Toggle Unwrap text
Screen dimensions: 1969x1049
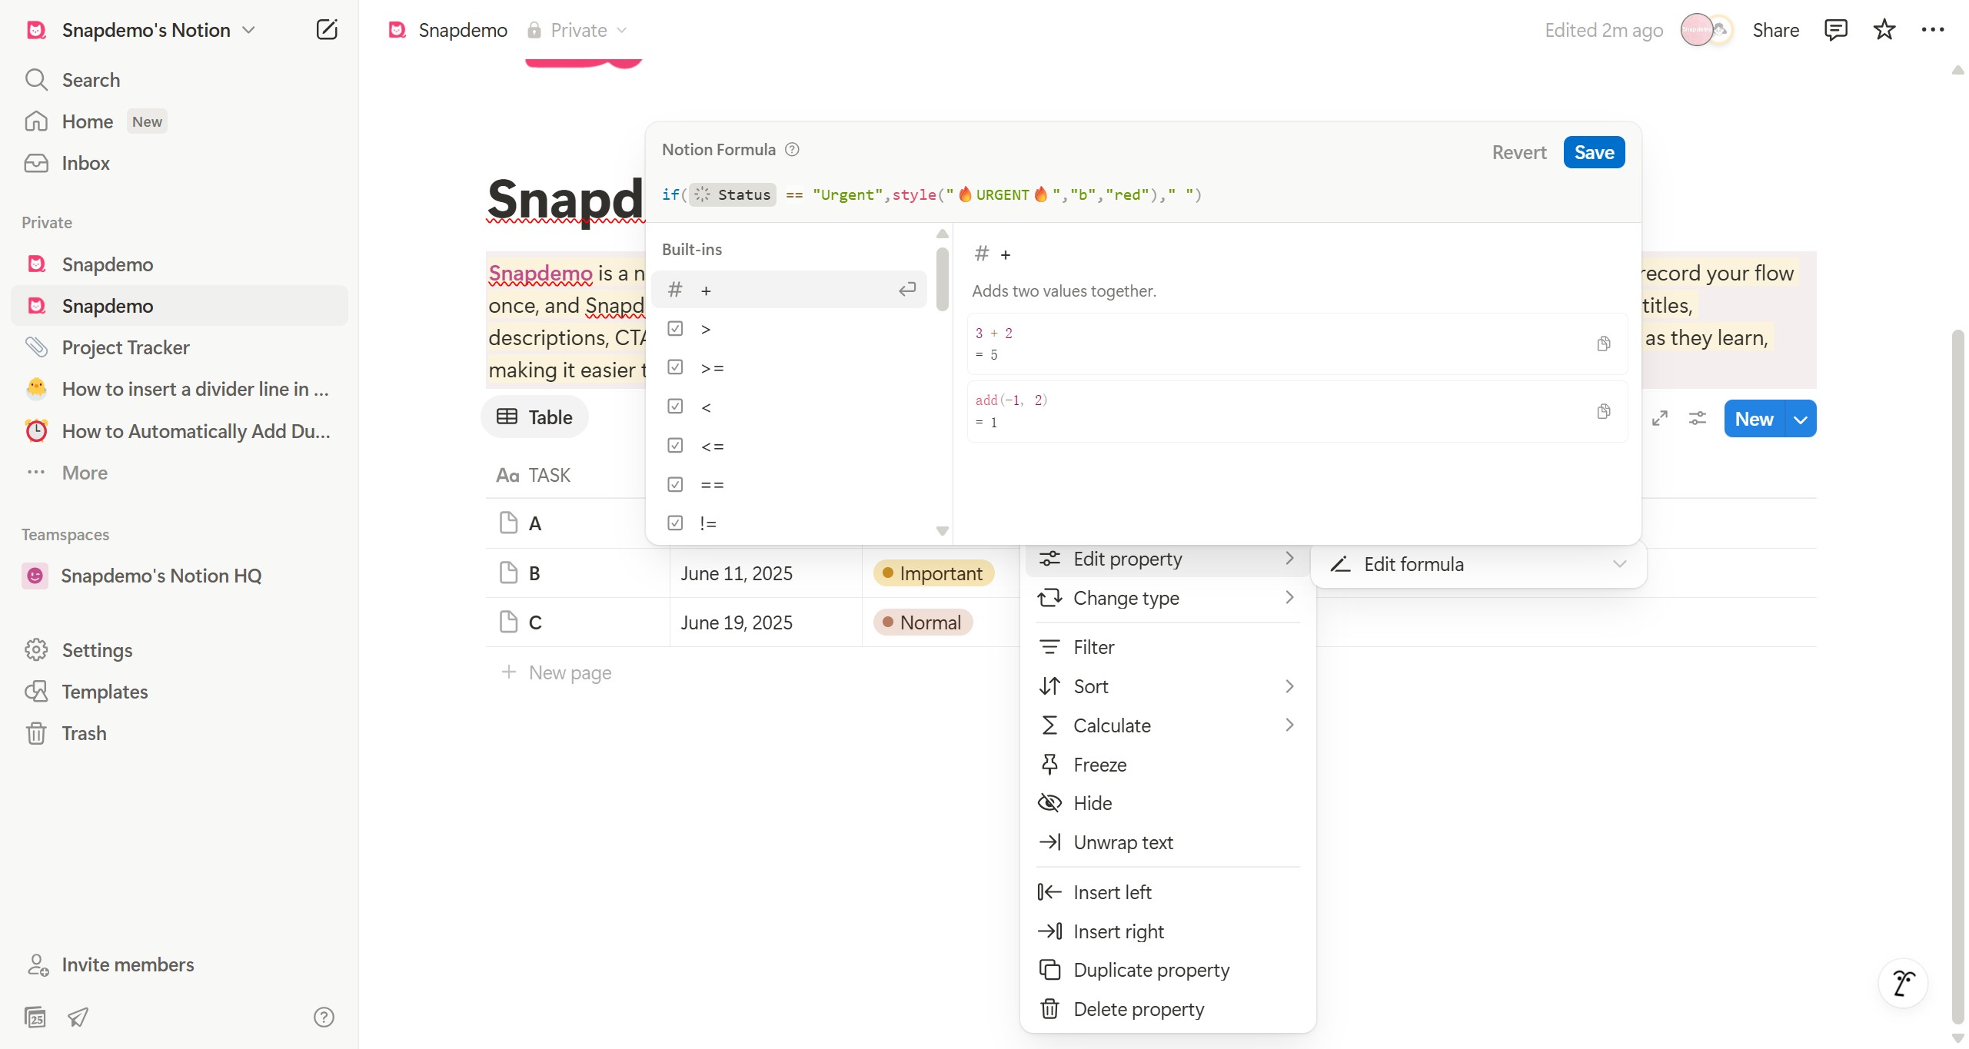click(1167, 842)
